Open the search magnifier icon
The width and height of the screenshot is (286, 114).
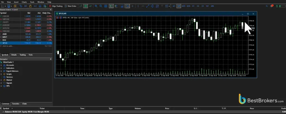(267, 6)
